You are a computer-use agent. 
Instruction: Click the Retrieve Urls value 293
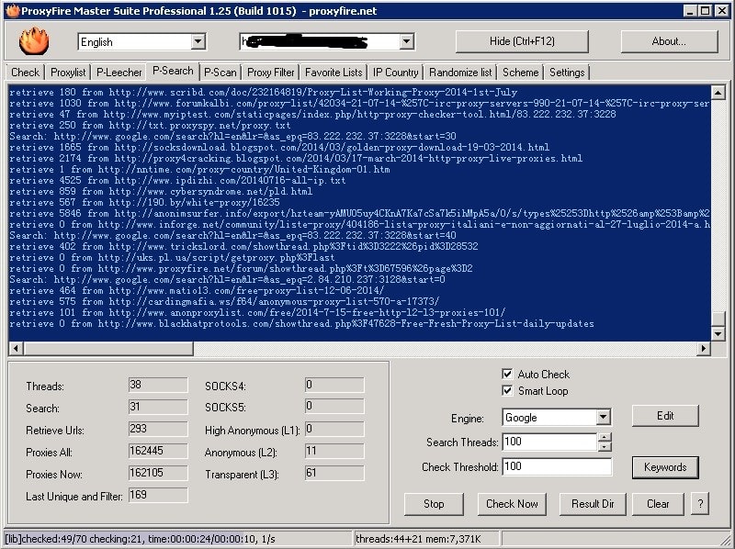pos(158,429)
